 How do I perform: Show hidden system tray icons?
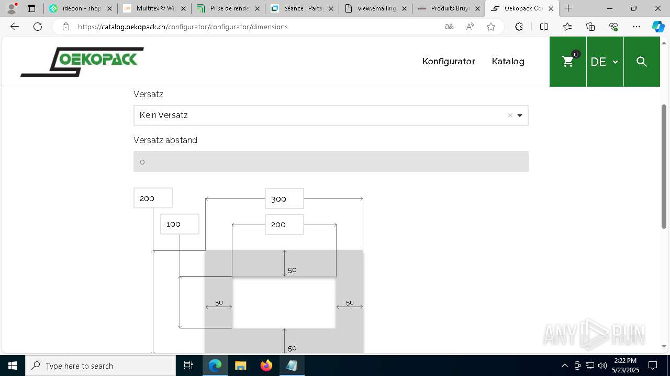pos(564,366)
